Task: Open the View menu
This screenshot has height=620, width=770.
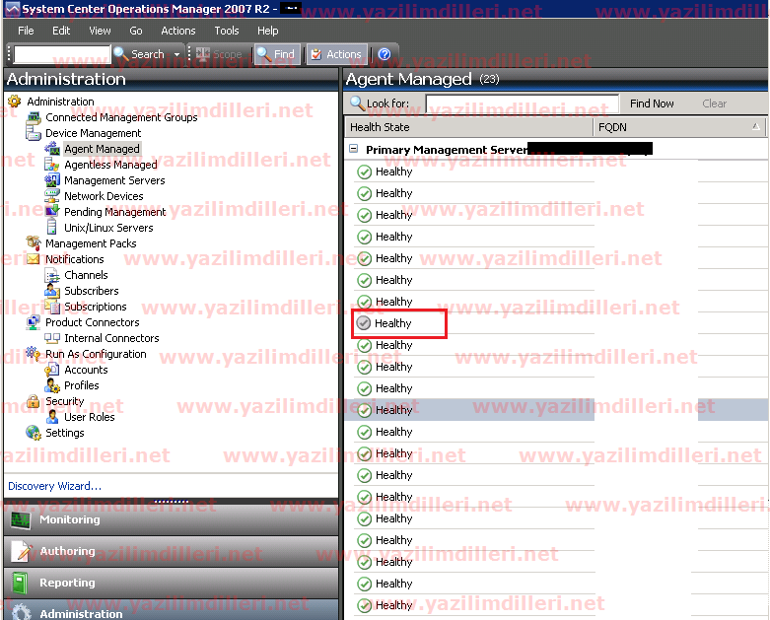Action: (x=100, y=31)
